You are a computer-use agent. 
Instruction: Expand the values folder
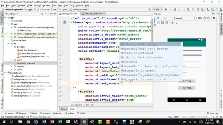coord(11,69)
